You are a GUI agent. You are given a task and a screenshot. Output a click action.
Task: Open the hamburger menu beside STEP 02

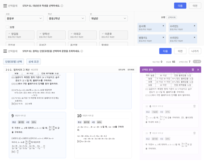[5, 51]
